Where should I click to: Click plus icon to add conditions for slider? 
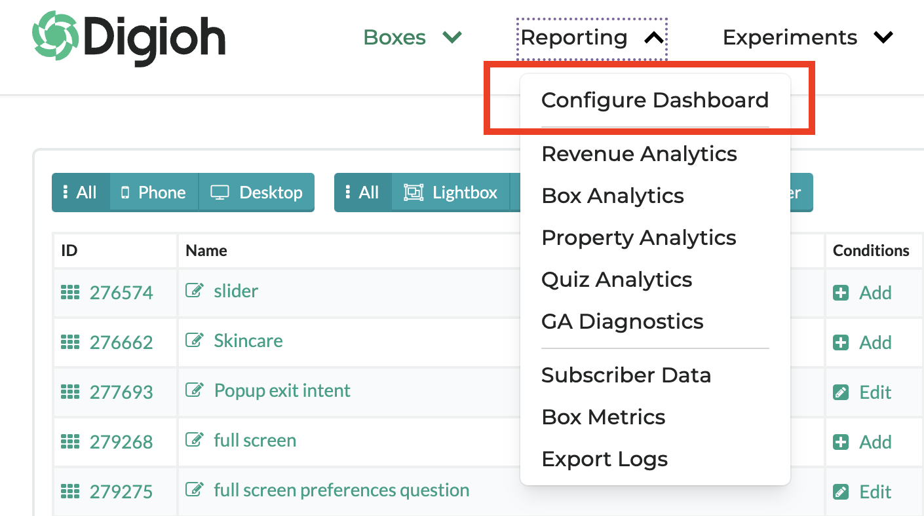click(841, 293)
